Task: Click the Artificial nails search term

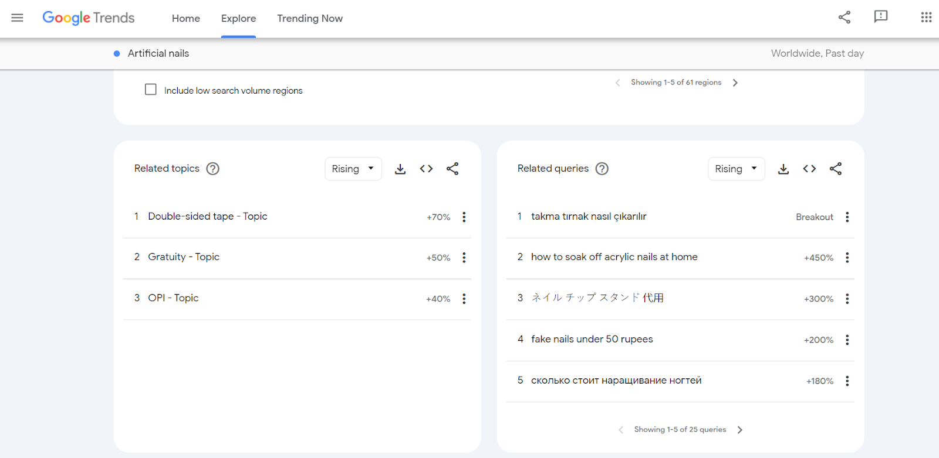Action: pos(158,53)
